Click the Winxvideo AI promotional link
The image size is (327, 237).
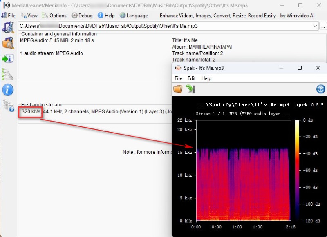click(x=237, y=16)
